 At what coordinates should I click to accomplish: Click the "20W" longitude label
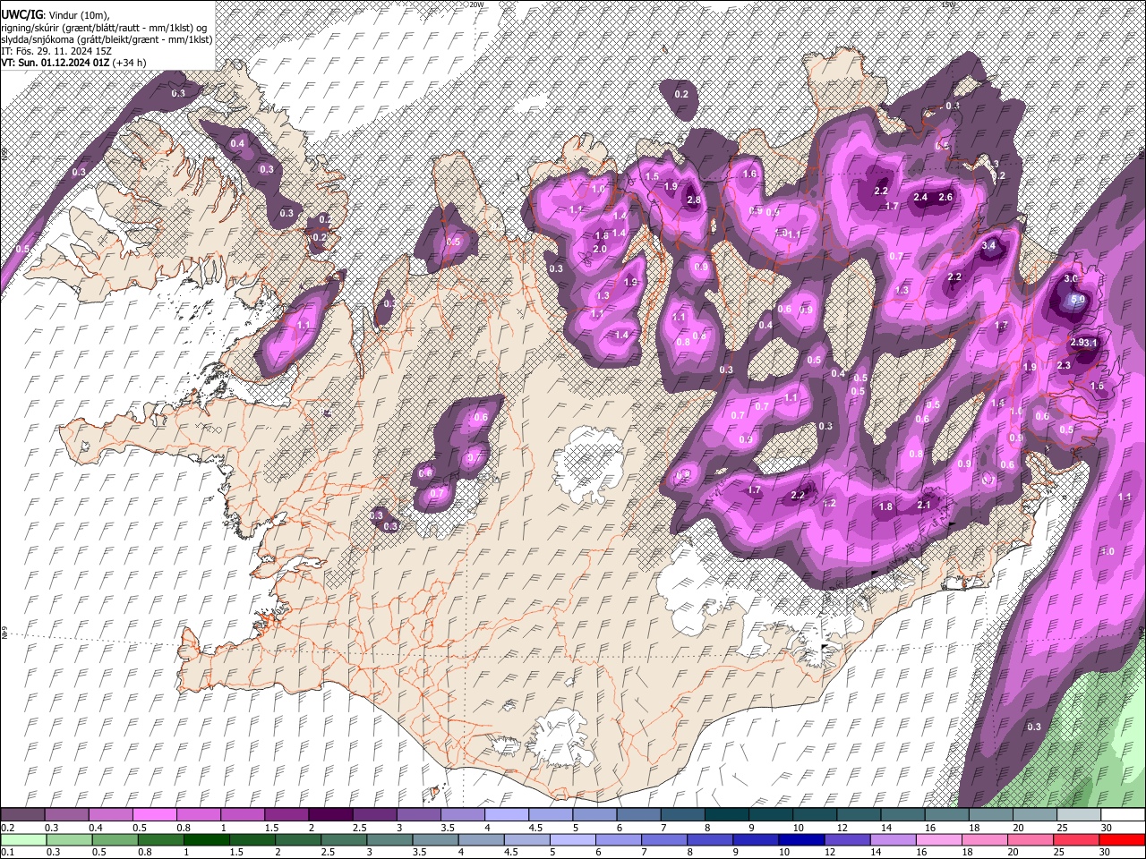tap(476, 4)
